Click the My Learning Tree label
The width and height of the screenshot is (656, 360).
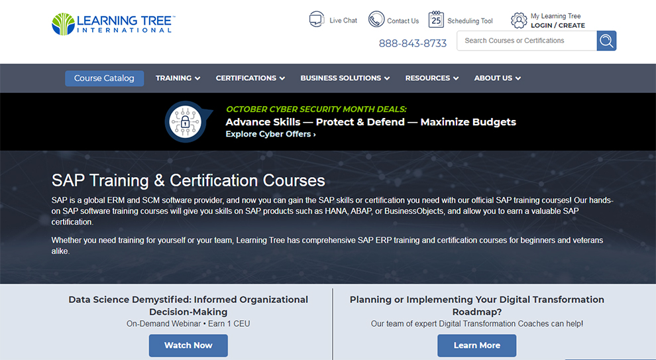(555, 16)
